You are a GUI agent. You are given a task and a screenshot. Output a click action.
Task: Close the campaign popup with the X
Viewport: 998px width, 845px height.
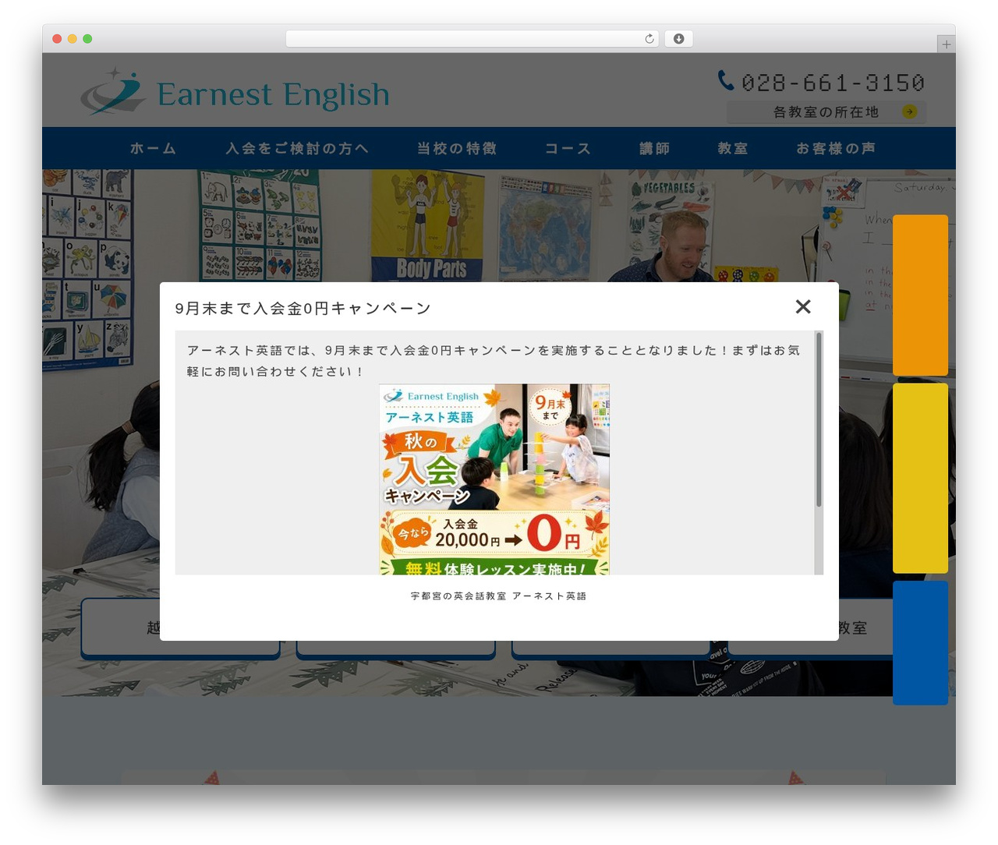coord(803,306)
